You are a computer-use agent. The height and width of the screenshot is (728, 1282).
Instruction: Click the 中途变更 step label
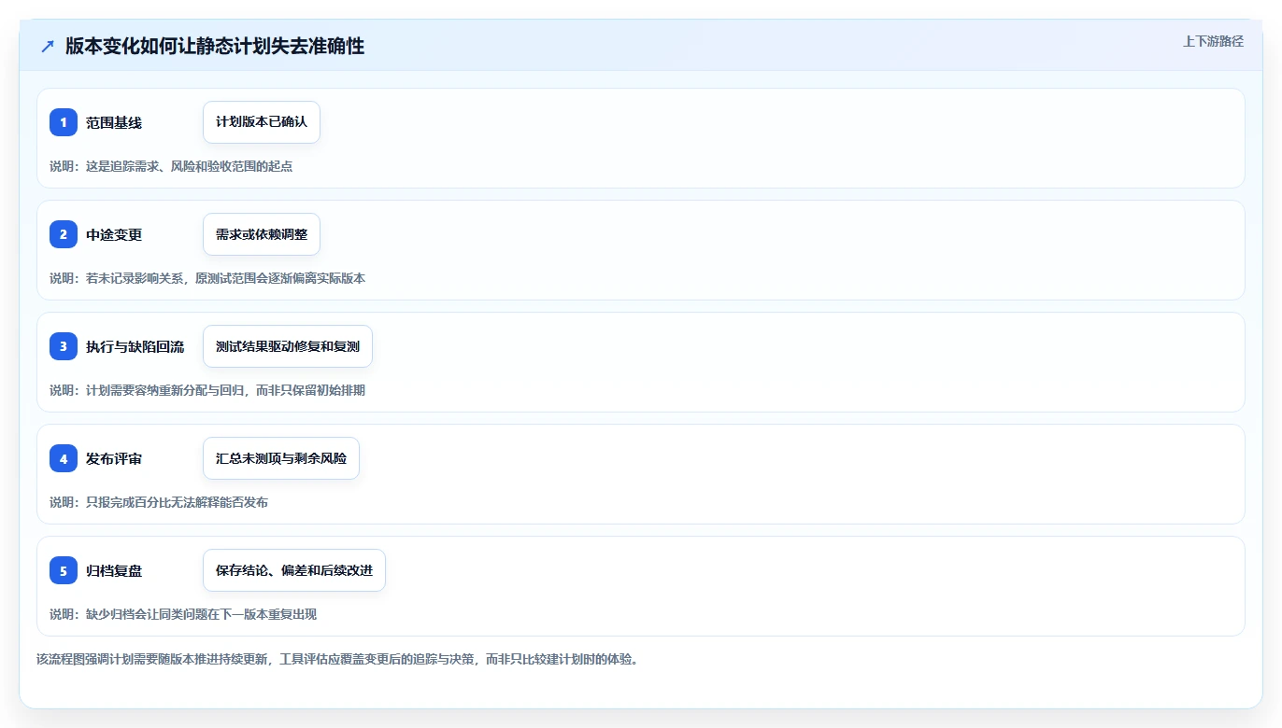tap(114, 234)
